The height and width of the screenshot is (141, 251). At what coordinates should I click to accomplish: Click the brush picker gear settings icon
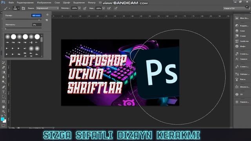pyautogui.click(x=47, y=14)
